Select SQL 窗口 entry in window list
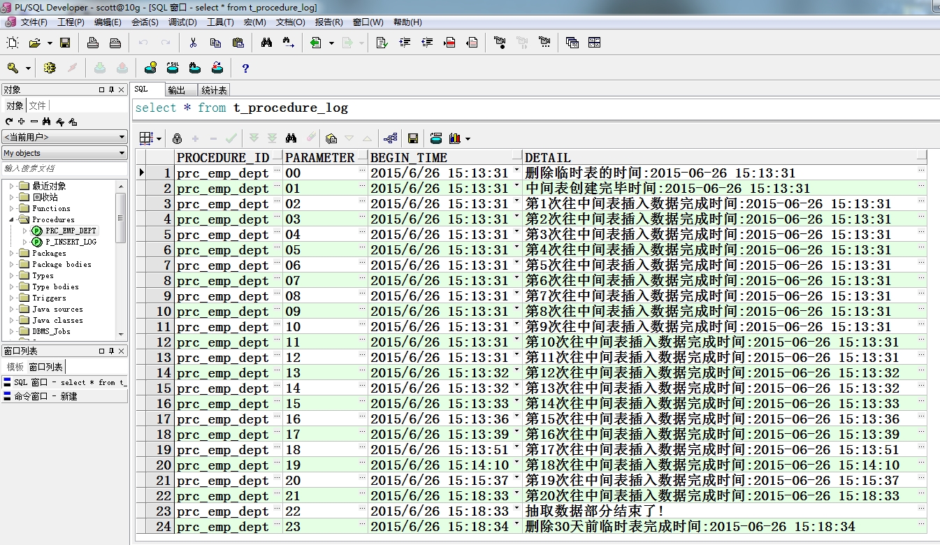This screenshot has width=940, height=545. tap(64, 382)
